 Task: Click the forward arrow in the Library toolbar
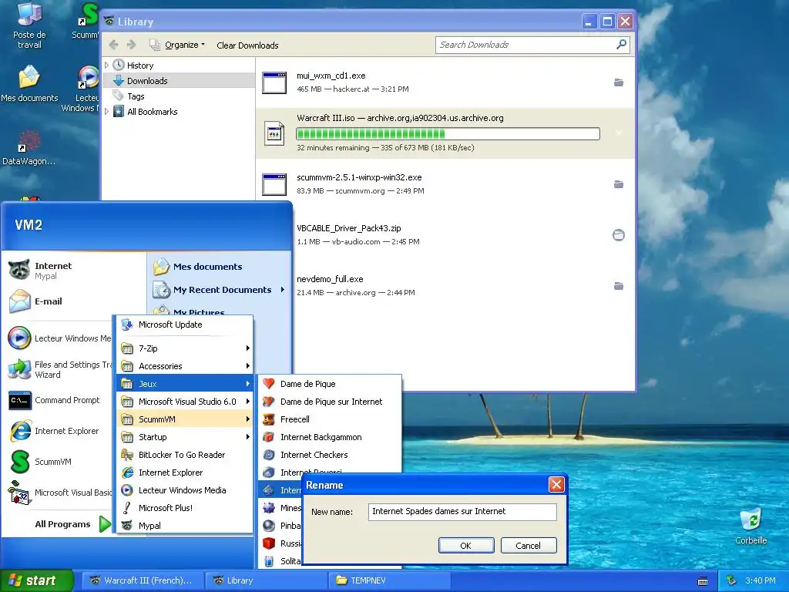pos(131,45)
